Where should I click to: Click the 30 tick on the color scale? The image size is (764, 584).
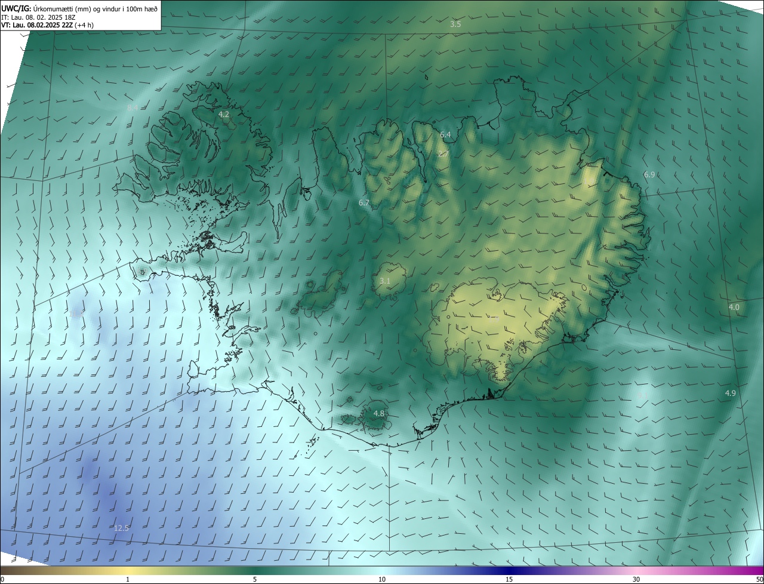(x=636, y=579)
